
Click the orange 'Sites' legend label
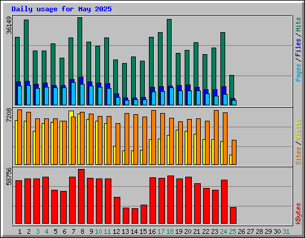point(298,156)
